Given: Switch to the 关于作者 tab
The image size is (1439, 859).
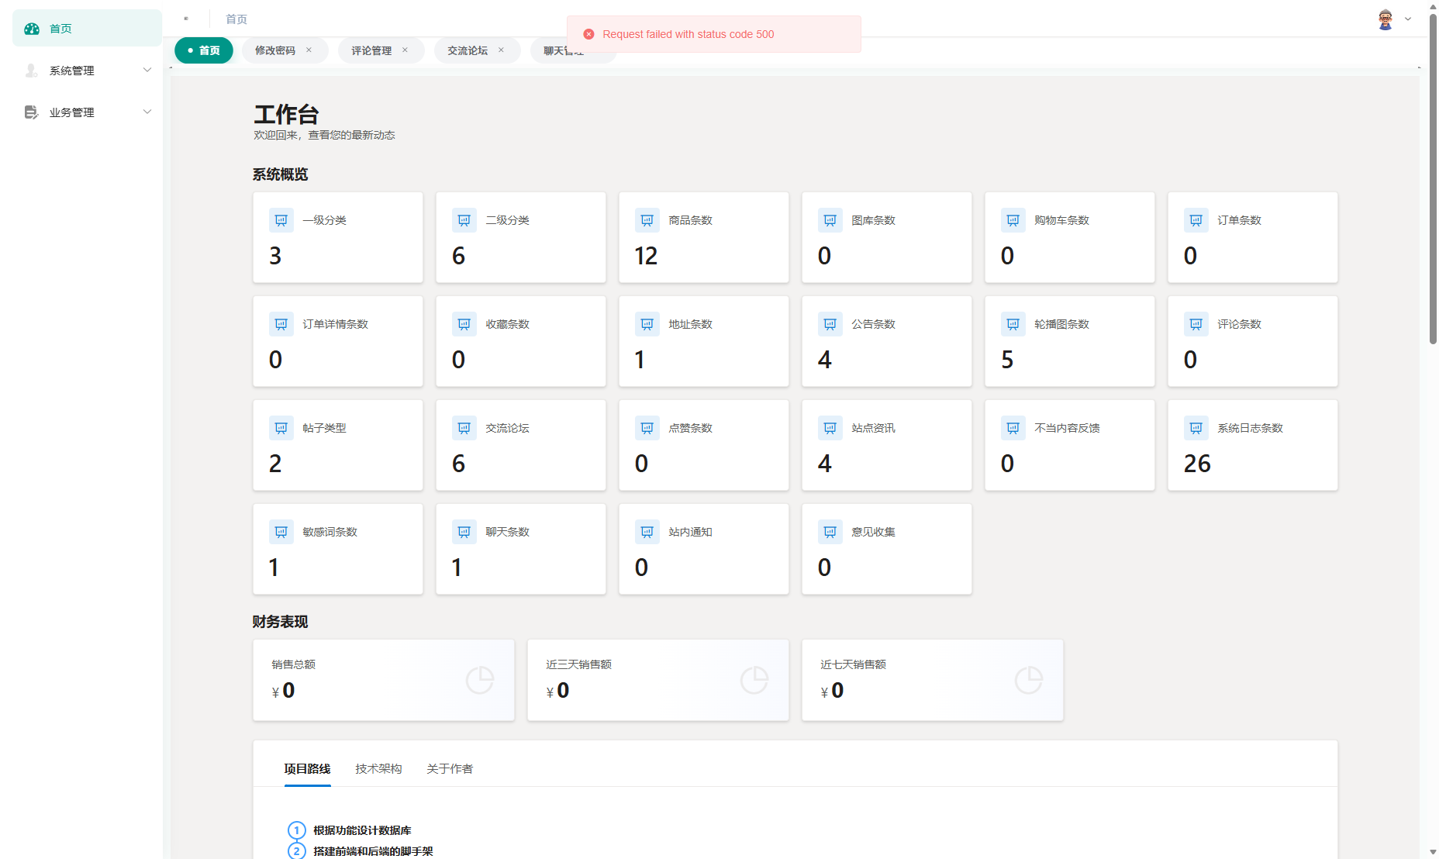Looking at the screenshot, I should click(x=450, y=768).
